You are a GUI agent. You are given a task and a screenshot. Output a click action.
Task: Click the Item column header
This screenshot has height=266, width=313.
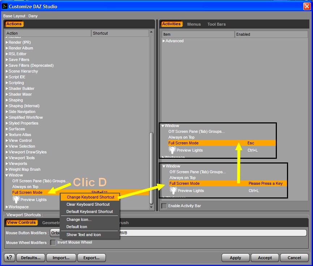(x=198, y=34)
